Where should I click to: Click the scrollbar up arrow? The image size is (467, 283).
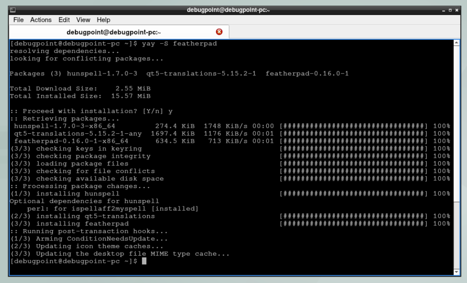457,42
